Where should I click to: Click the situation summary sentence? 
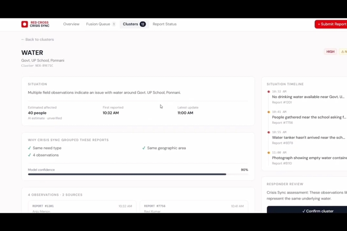click(104, 92)
